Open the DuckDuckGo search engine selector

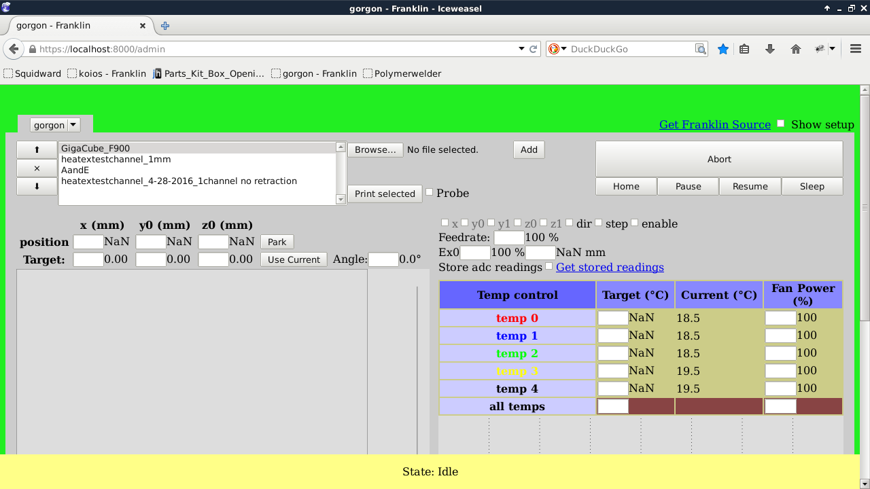(x=557, y=49)
